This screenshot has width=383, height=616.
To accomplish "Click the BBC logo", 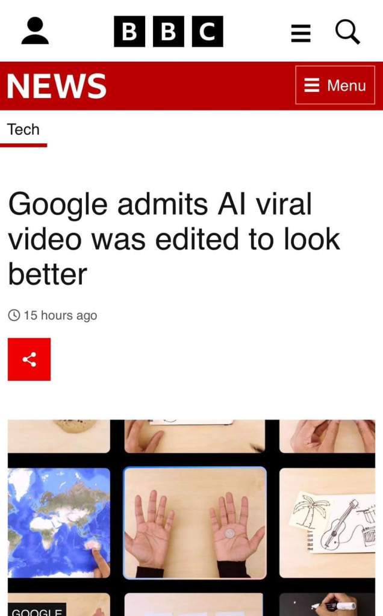I will tap(168, 31).
